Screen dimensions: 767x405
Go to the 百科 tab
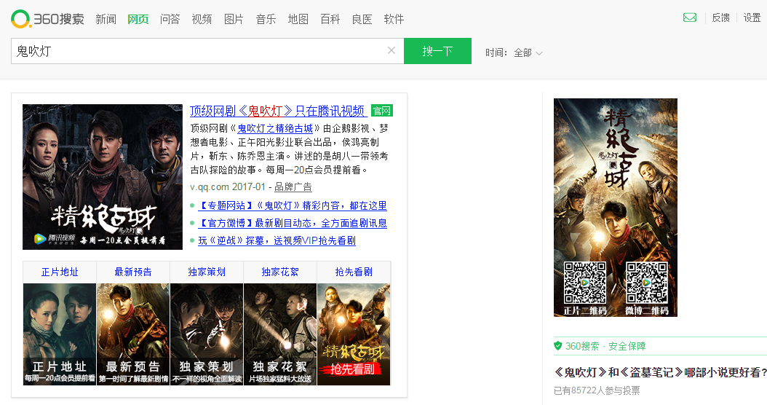click(x=330, y=19)
